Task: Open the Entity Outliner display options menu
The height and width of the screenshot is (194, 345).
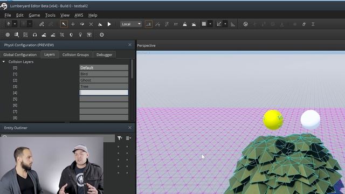Action: [128, 138]
